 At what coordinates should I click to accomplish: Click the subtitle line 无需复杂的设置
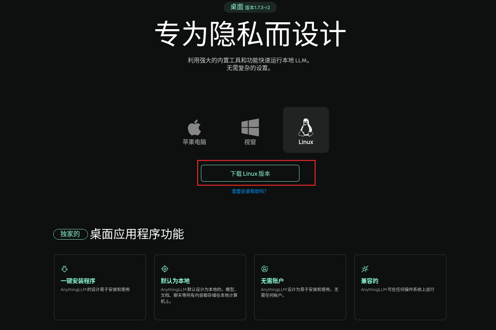[249, 68]
